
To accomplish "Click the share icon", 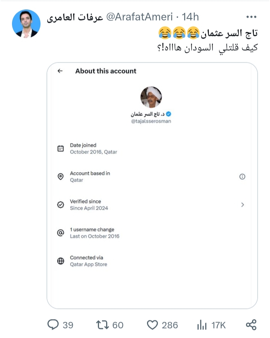I will pos(251,324).
